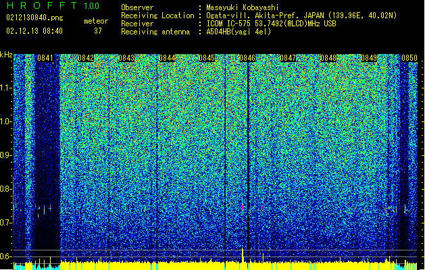Click the red meteor echo near 0846
425x270 pixels.
243,207
